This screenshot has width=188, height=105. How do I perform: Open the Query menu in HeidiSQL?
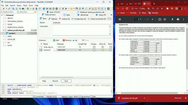[19, 5]
